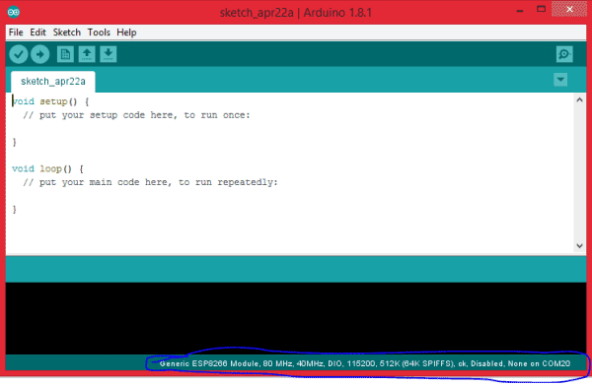Click the Verify checkmark button
This screenshot has width=592, height=386.
point(19,54)
